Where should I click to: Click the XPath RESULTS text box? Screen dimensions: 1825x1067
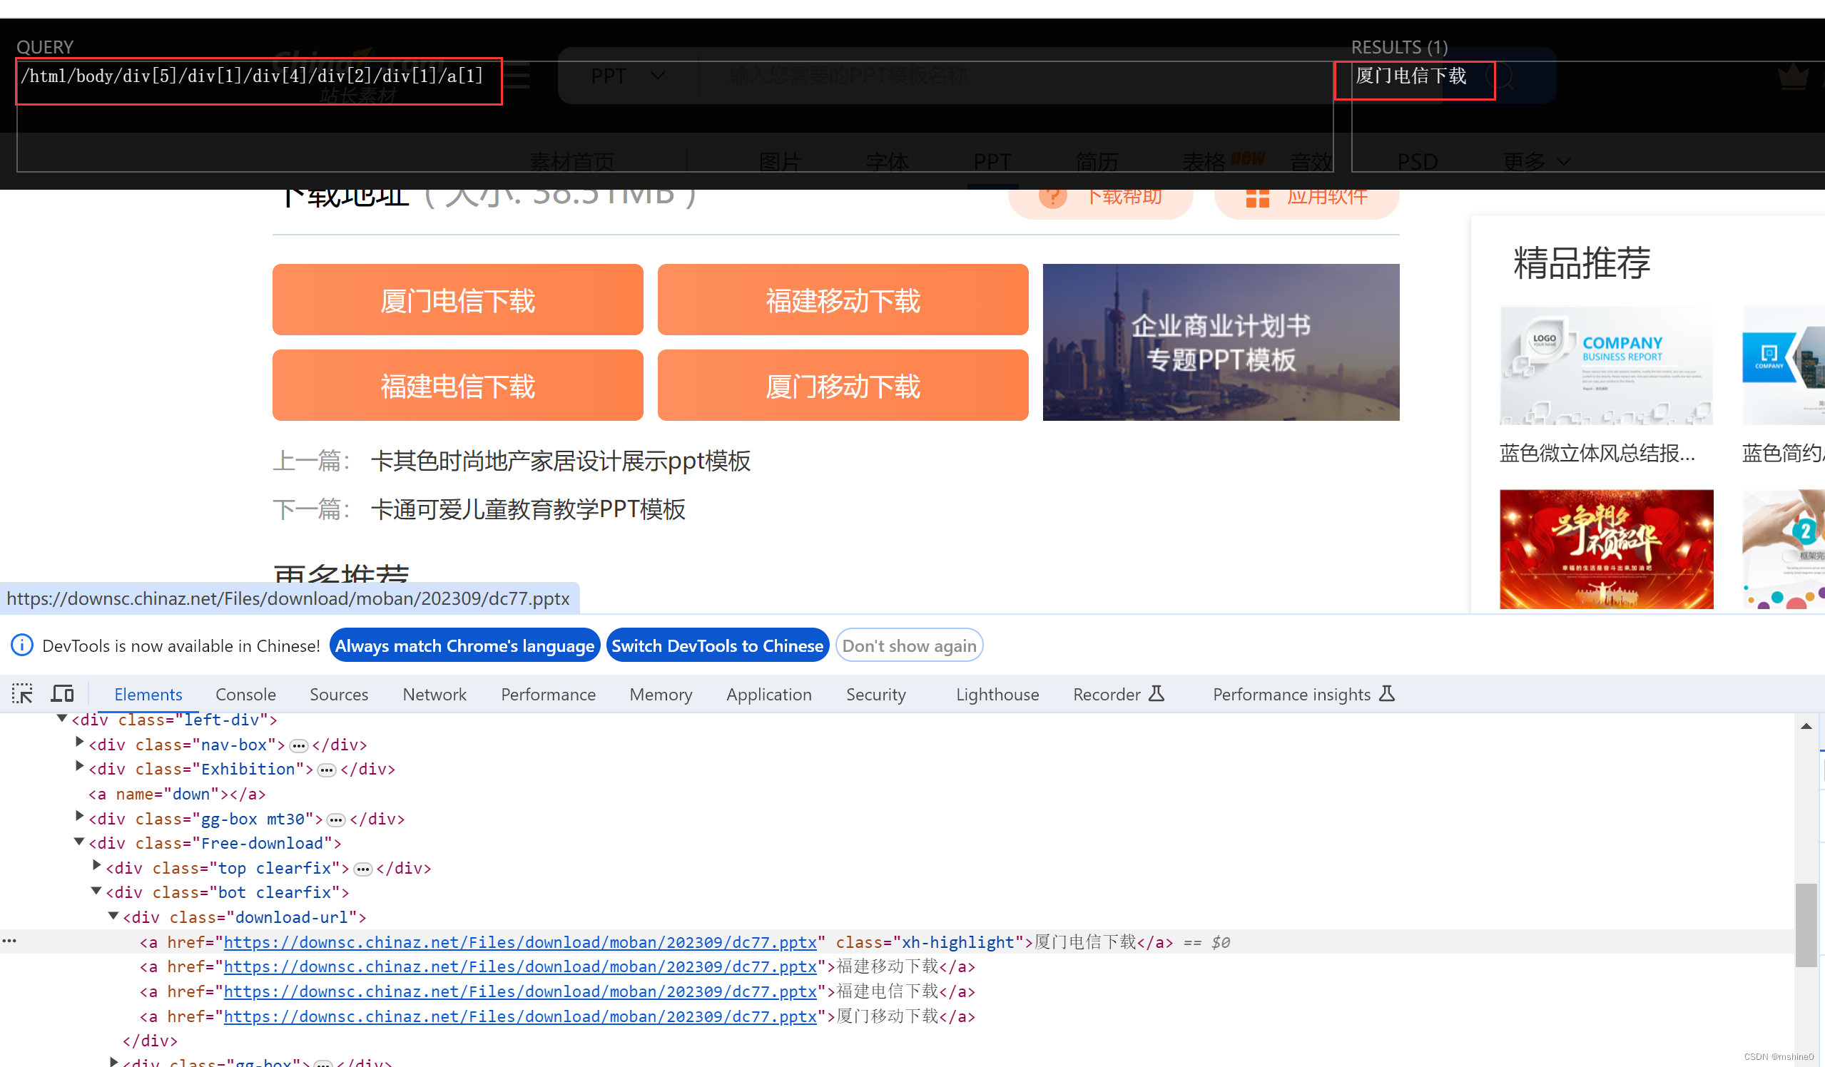click(1587, 116)
